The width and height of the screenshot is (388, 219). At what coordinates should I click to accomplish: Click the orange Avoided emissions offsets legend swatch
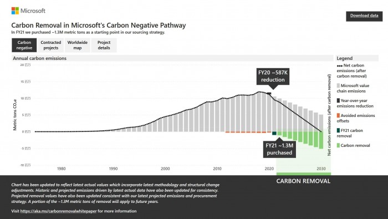coord(338,115)
